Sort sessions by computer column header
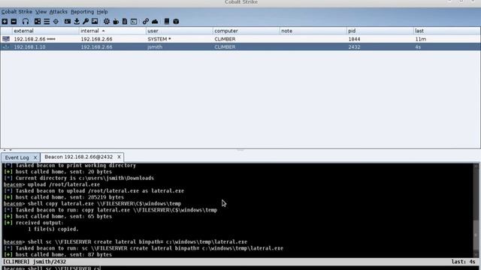Viewport: 481px width, 270px height. point(246,31)
